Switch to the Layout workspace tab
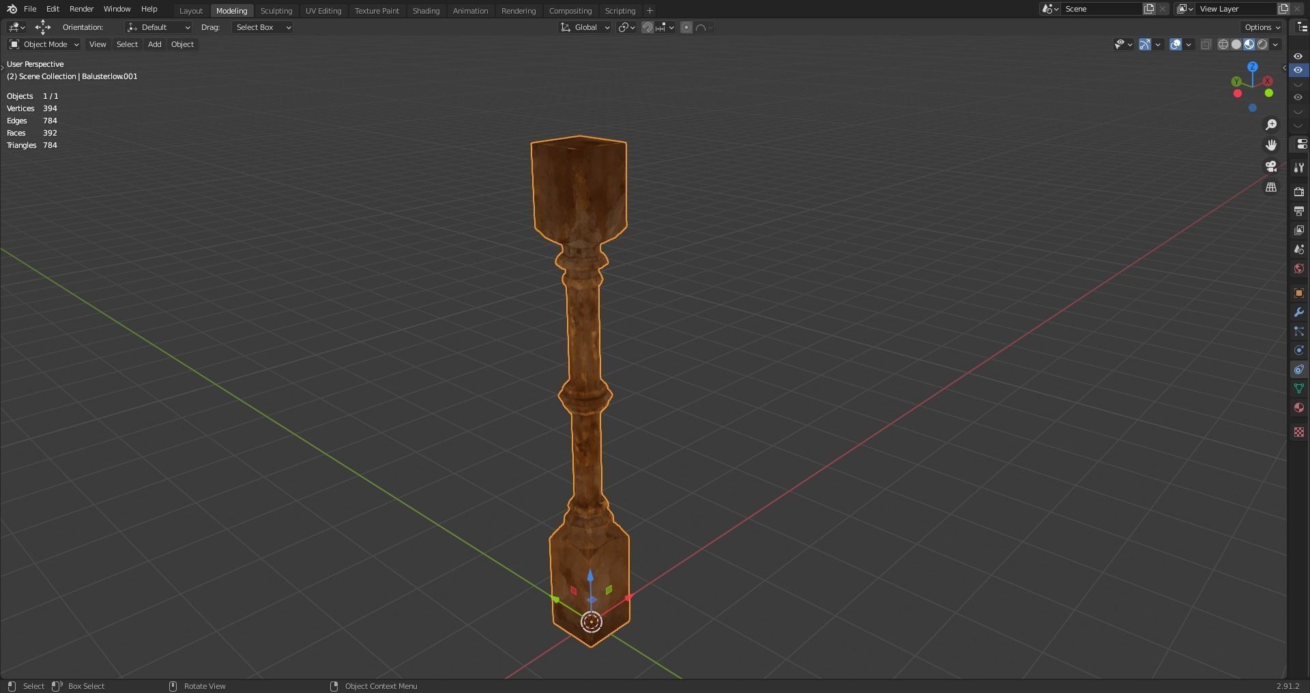The image size is (1310, 693). tap(191, 11)
